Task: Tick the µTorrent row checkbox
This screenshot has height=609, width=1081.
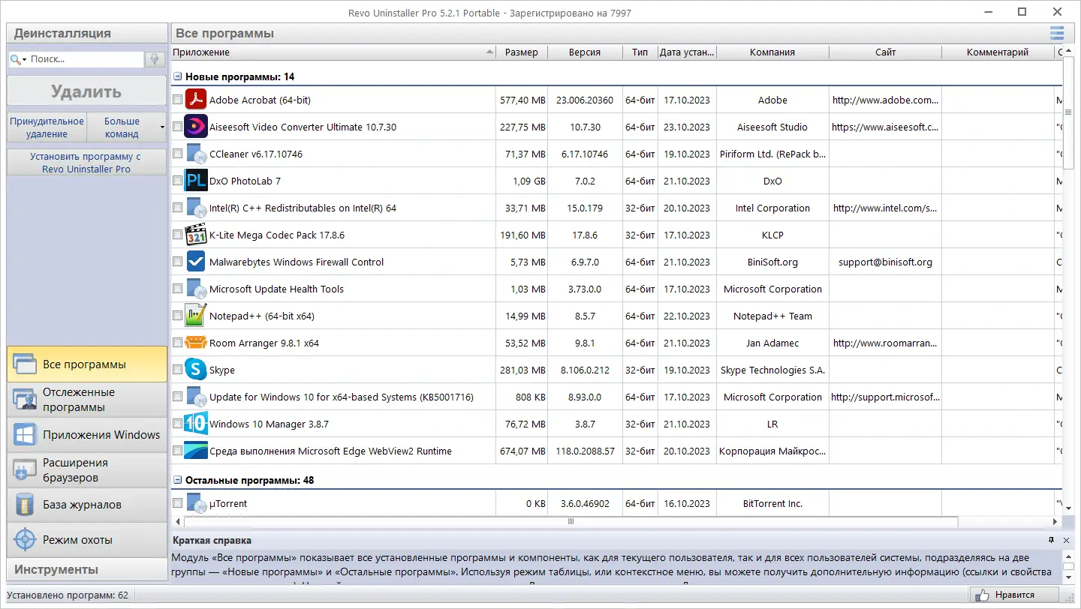Action: click(177, 503)
